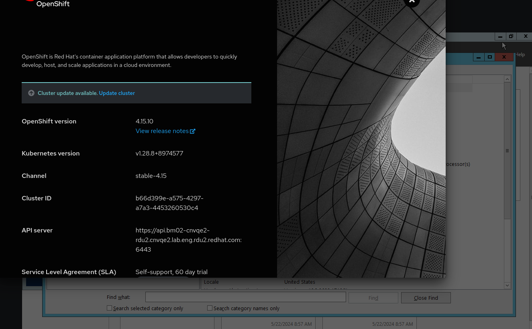This screenshot has width=532, height=329.
Task: Click the 'Find what:' label
Action: [118, 297]
